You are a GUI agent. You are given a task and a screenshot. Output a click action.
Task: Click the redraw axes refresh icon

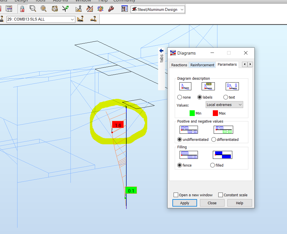click(x=65, y=9)
